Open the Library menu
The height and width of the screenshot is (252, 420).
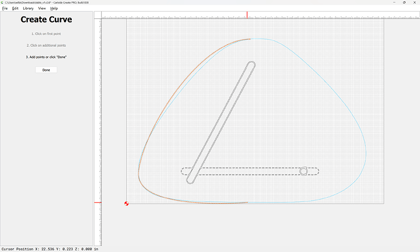click(28, 9)
